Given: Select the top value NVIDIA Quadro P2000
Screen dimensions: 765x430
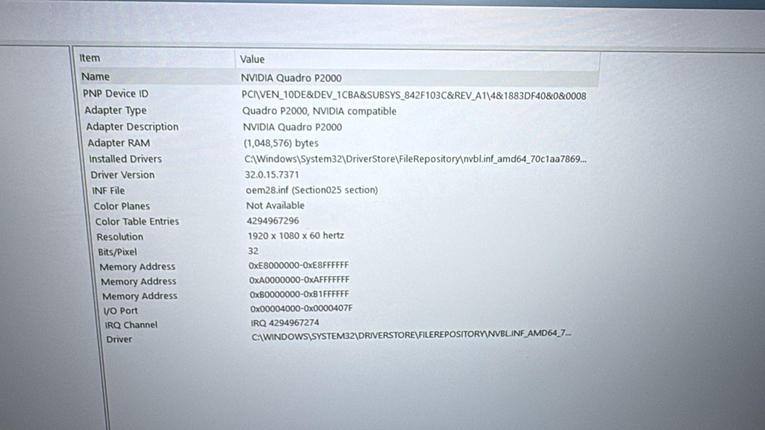Looking at the screenshot, I should (x=291, y=78).
